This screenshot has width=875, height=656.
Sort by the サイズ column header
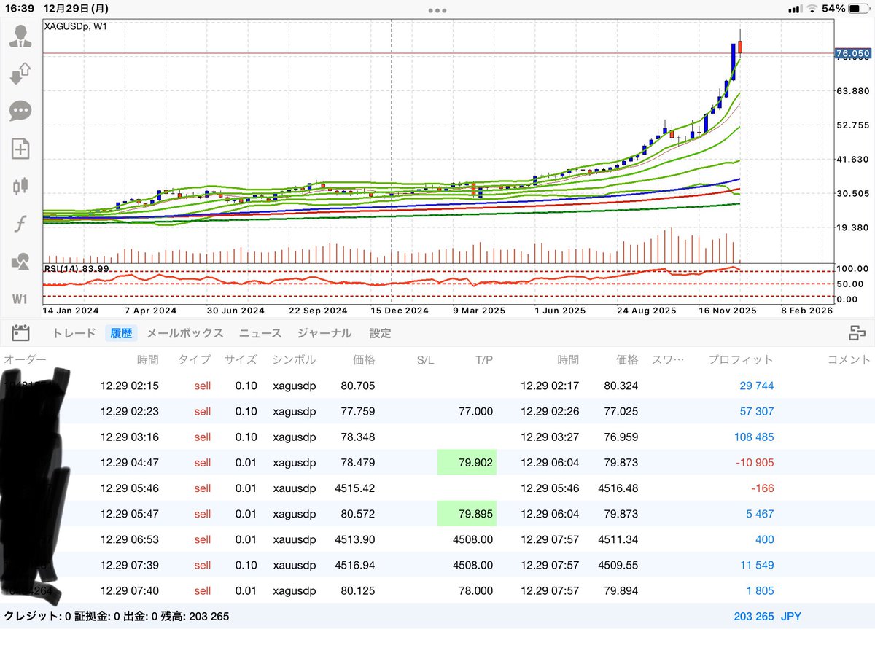[241, 359]
